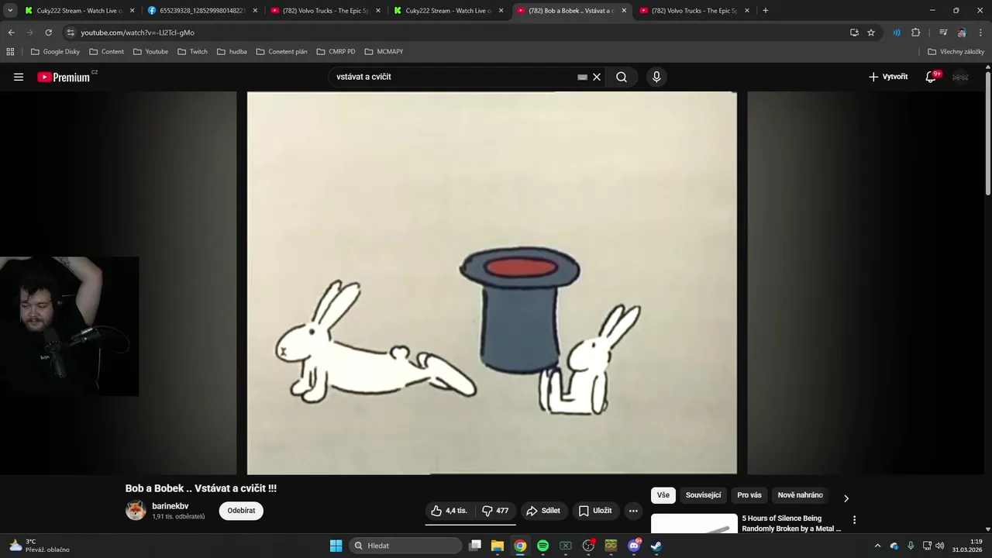Click the Bob a Bobek video player
The width and height of the screenshot is (992, 558).
pos(492,283)
